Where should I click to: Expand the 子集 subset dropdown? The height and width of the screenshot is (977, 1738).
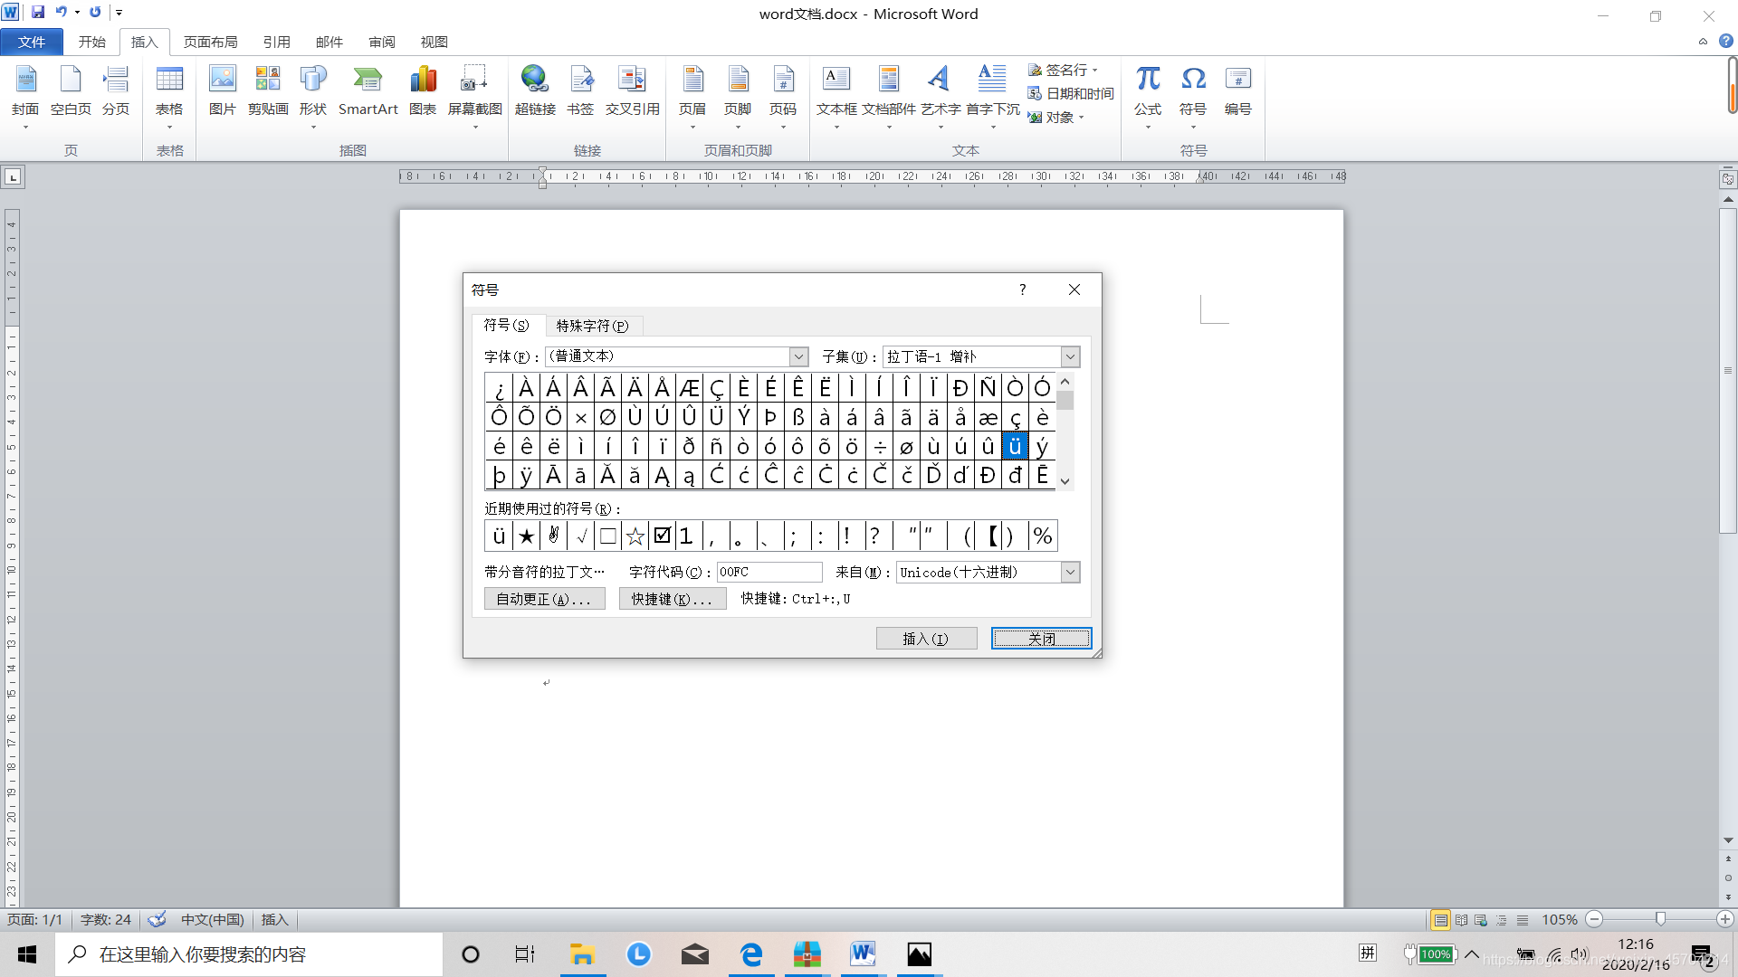coord(1070,356)
